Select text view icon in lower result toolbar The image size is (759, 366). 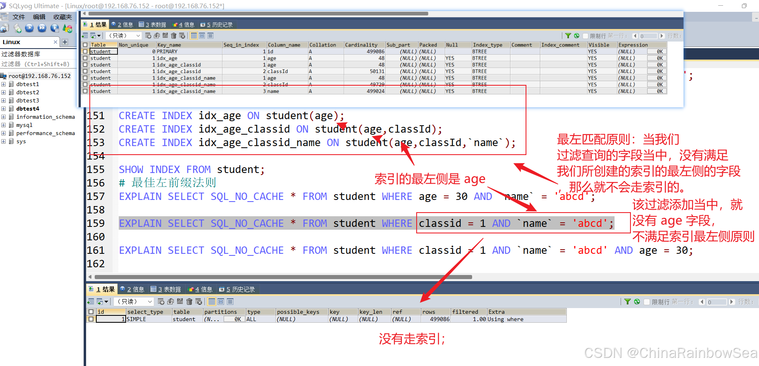230,302
